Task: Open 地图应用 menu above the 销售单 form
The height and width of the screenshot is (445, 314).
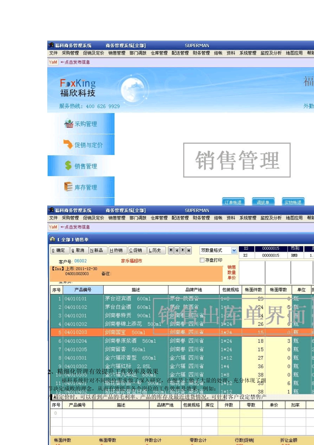Action: click(294, 218)
